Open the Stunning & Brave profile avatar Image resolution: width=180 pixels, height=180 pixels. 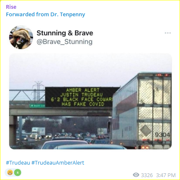point(21,37)
